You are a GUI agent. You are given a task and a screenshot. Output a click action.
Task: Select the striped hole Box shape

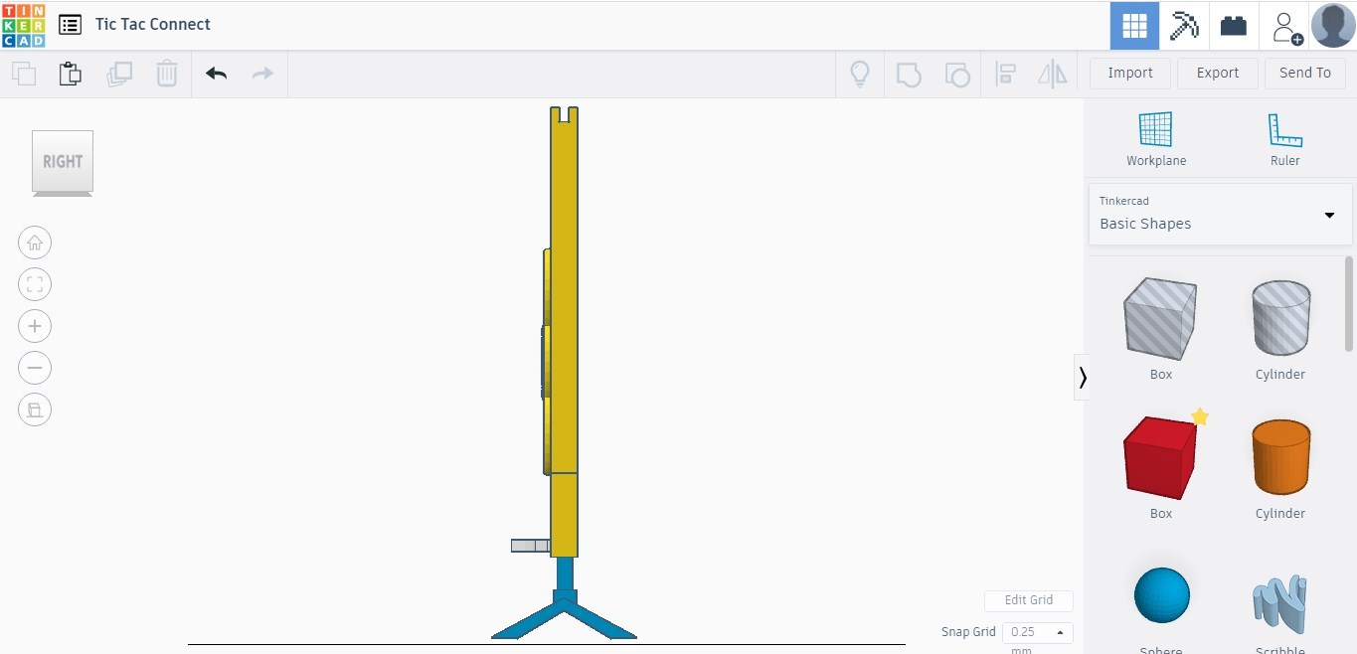click(1160, 318)
